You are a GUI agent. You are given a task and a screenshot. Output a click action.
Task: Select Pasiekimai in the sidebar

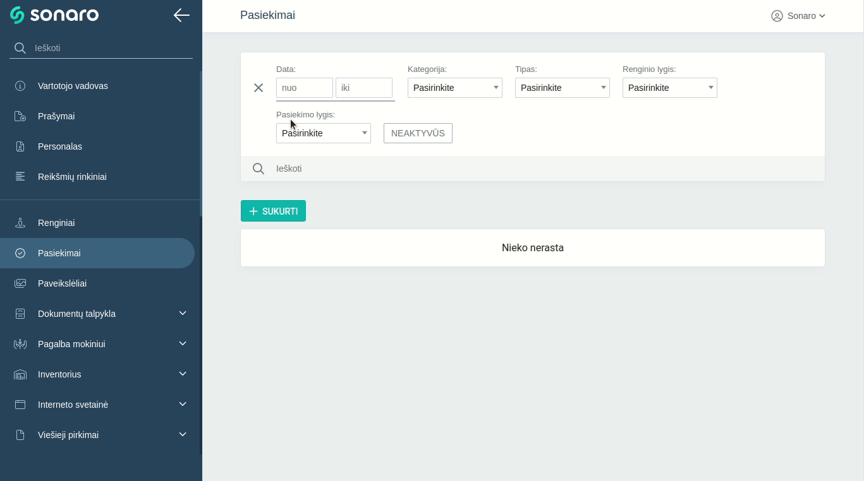[59, 253]
